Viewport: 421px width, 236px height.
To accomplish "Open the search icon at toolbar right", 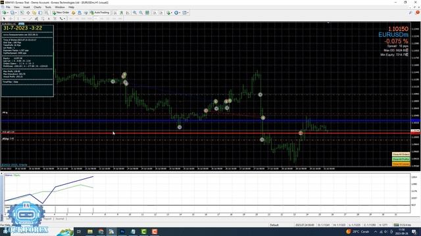I will click(410, 12).
